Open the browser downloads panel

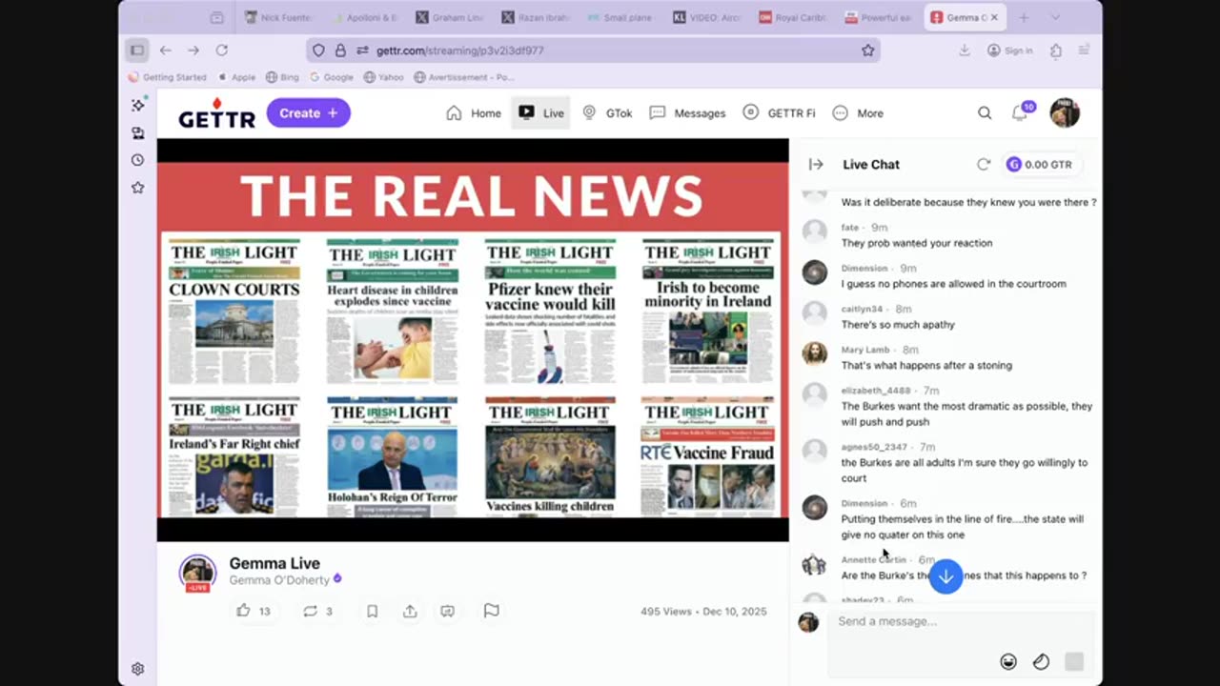click(x=965, y=50)
